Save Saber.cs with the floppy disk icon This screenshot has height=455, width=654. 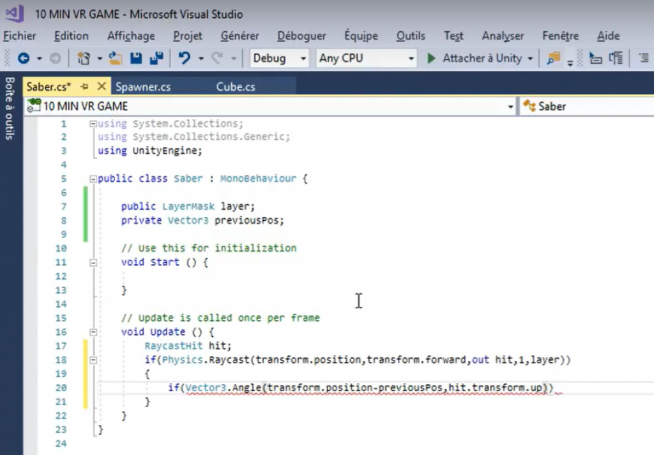click(x=136, y=58)
